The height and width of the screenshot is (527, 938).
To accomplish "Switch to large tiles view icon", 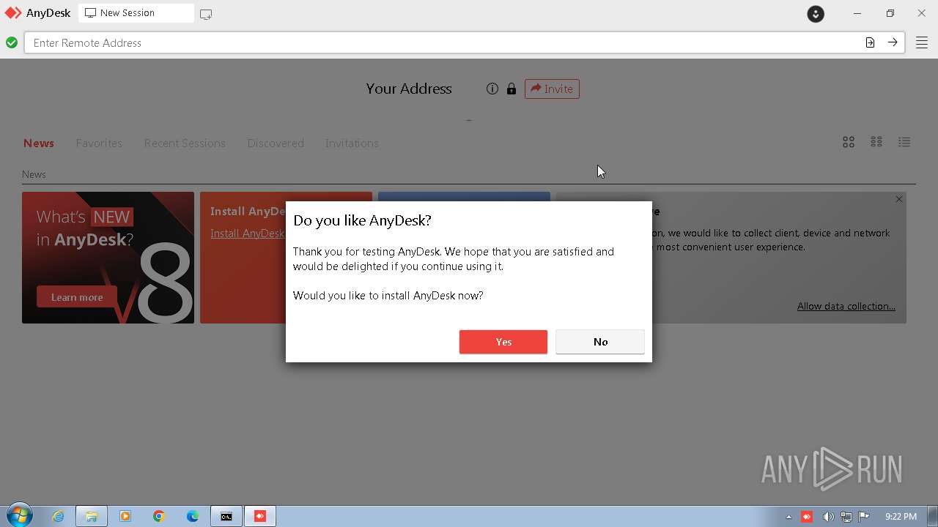I will 849,142.
